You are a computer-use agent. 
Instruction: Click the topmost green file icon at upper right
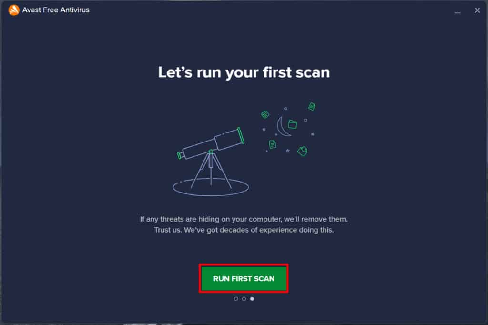coord(312,106)
